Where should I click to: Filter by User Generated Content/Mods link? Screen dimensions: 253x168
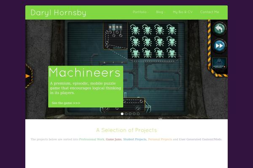coord(200,139)
